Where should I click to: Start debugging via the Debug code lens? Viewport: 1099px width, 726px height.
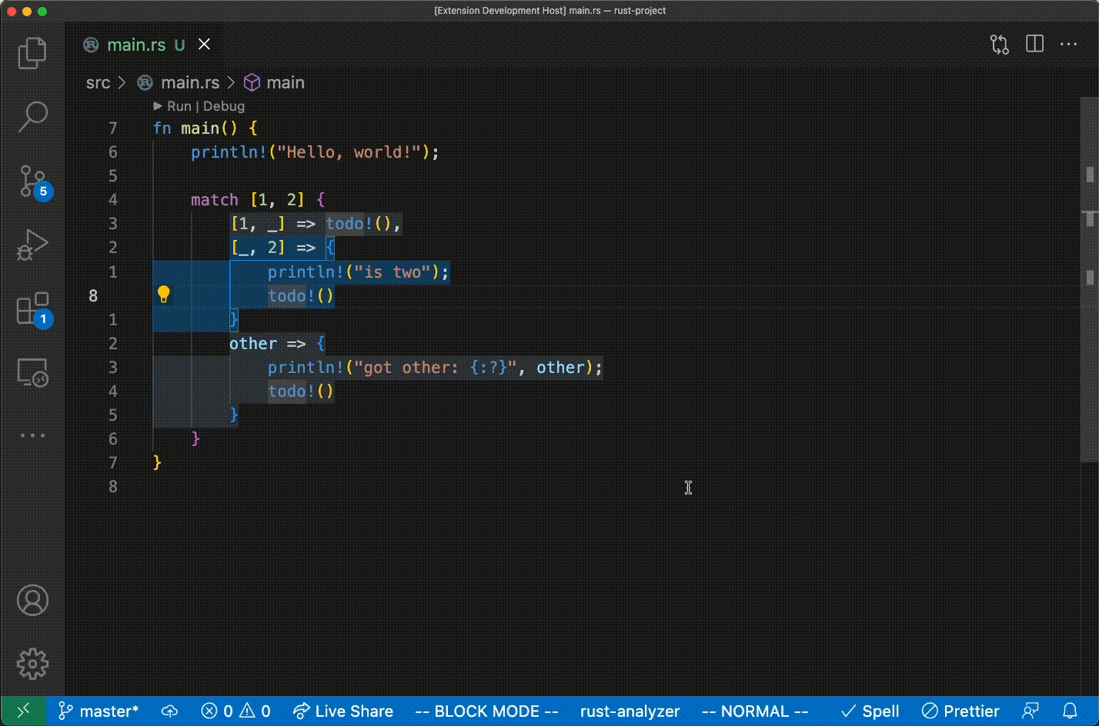(224, 106)
